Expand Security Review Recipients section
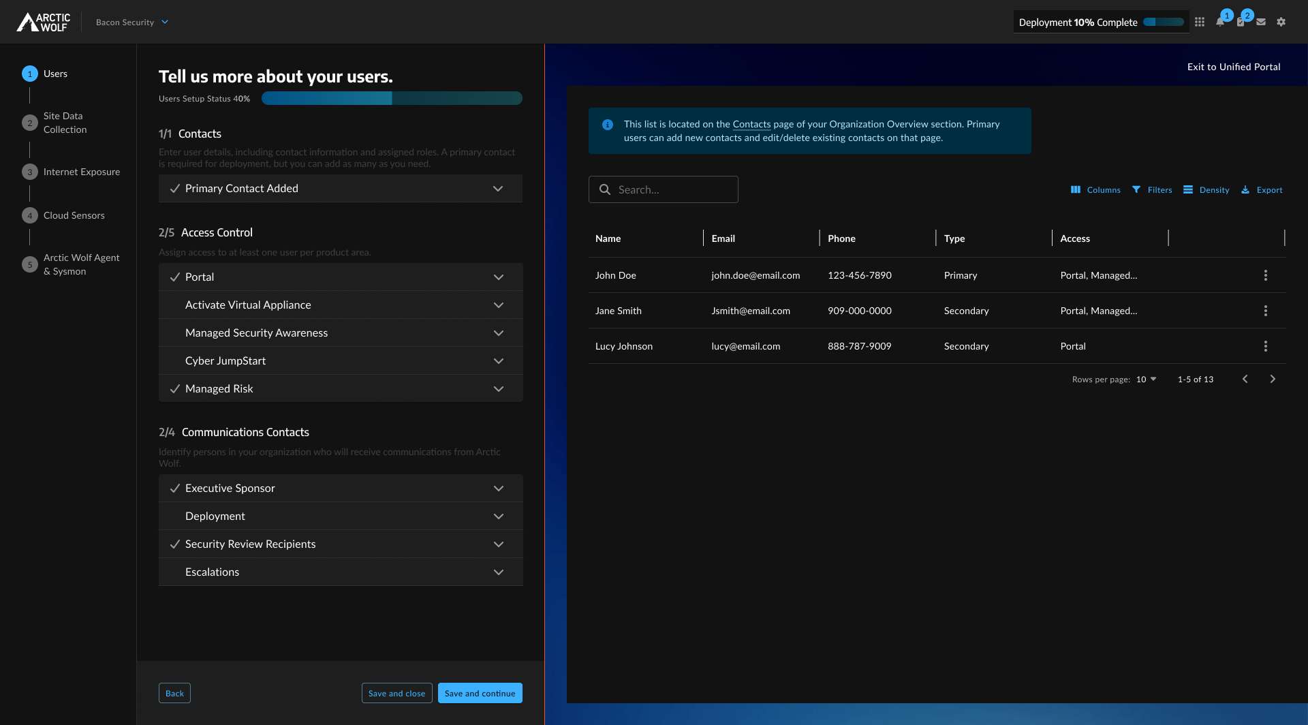Image resolution: width=1308 pixels, height=725 pixels. click(x=341, y=544)
